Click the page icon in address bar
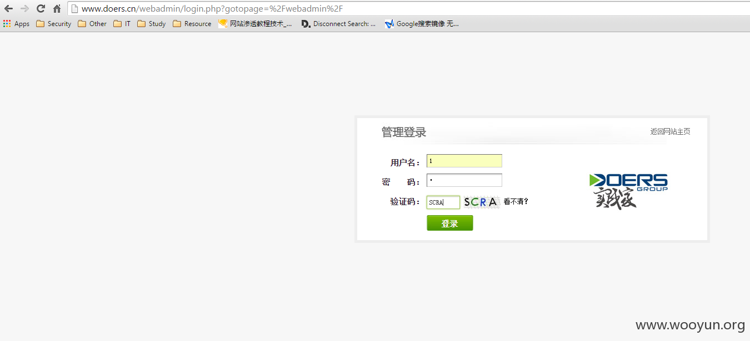This screenshot has width=750, height=341. pos(74,9)
